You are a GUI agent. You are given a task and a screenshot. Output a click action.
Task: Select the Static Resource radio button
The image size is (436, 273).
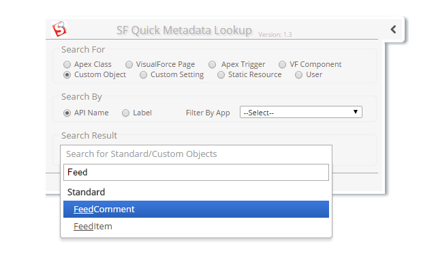[x=221, y=75]
